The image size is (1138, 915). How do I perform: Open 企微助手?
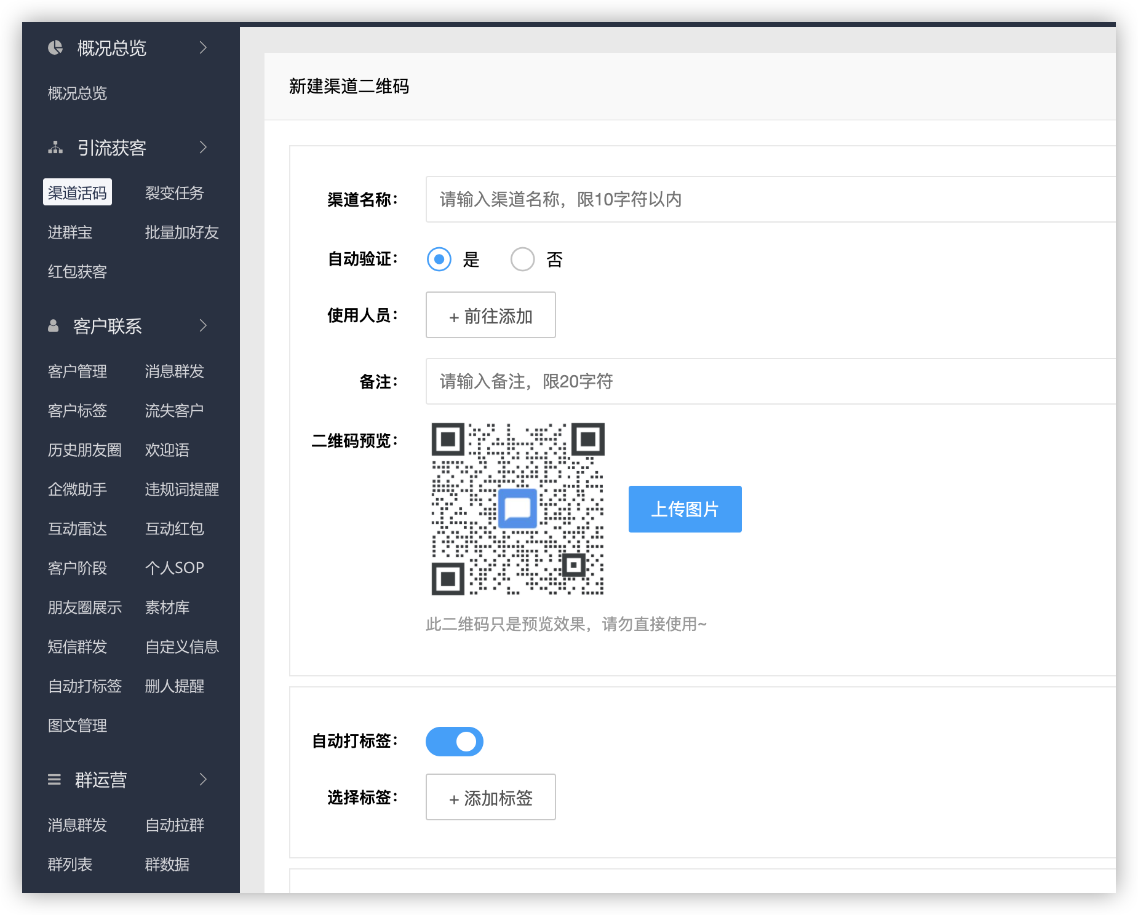[x=78, y=489]
